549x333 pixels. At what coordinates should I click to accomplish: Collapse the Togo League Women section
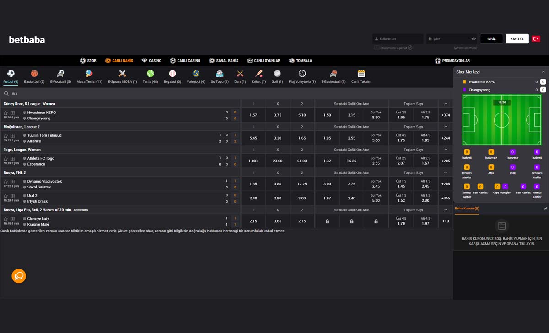(x=446, y=150)
